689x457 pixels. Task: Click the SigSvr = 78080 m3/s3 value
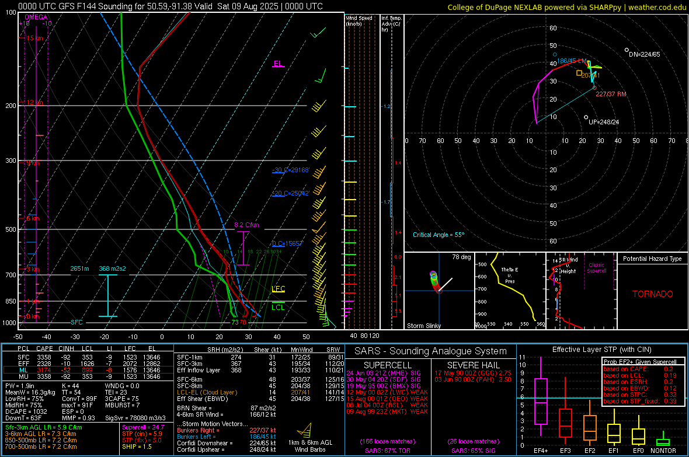[135, 418]
